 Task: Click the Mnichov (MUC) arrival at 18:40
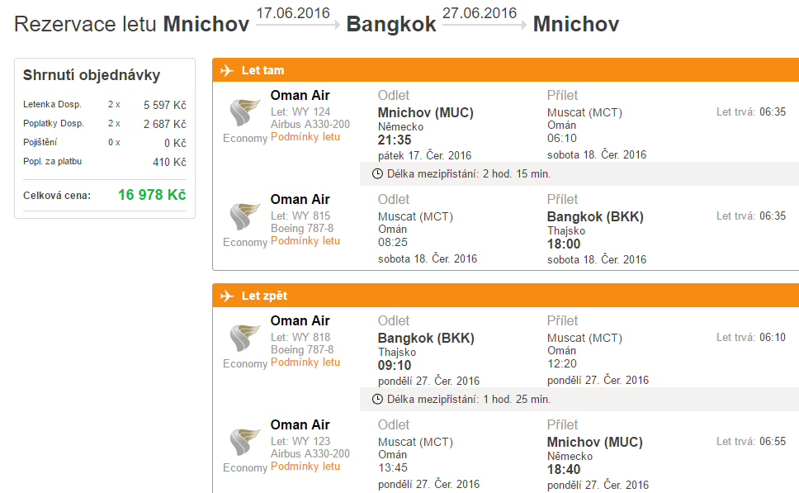[594, 442]
